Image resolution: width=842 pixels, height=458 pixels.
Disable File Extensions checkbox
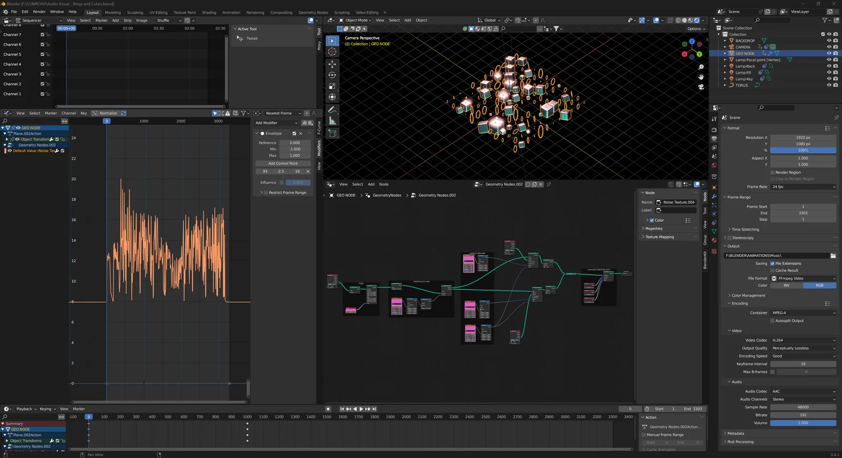coord(773,263)
